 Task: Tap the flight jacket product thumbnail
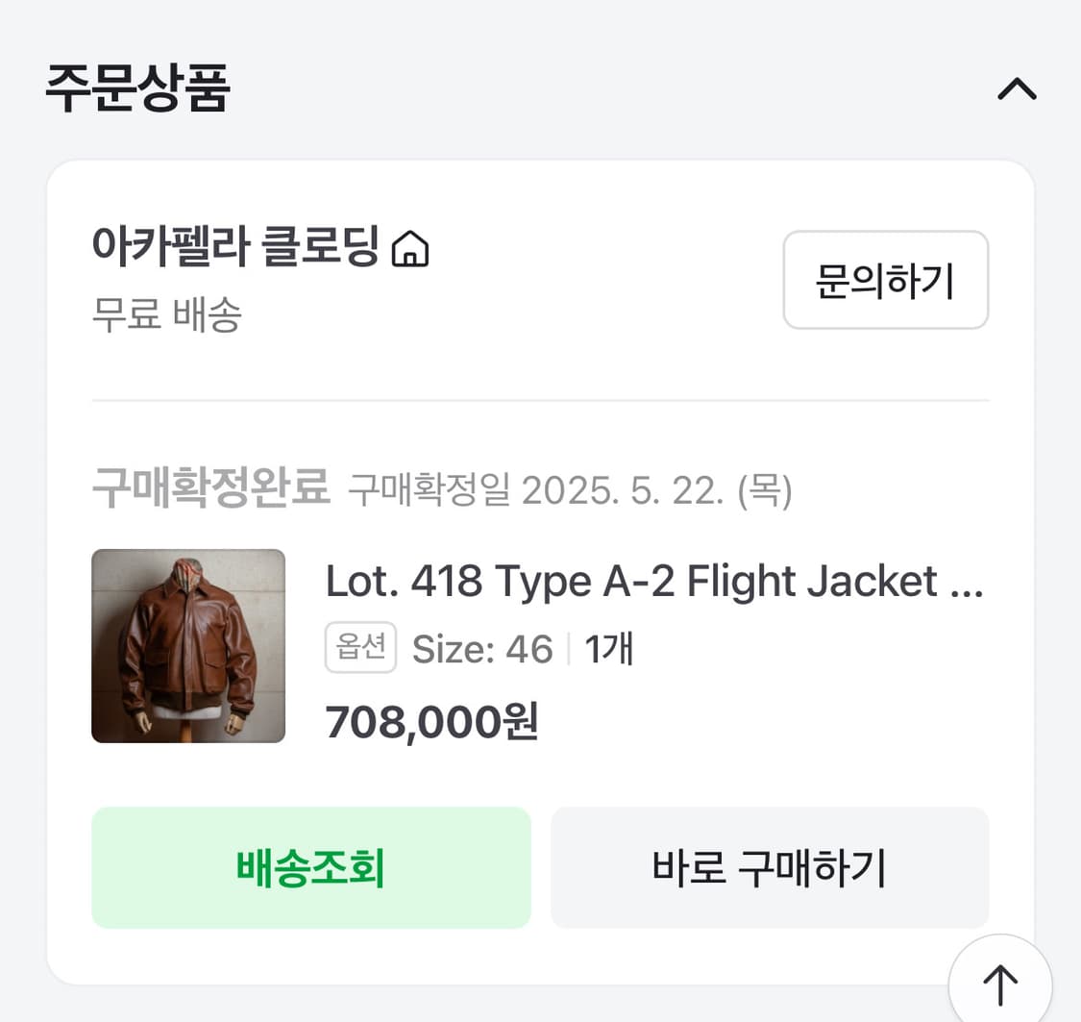pyautogui.click(x=188, y=647)
